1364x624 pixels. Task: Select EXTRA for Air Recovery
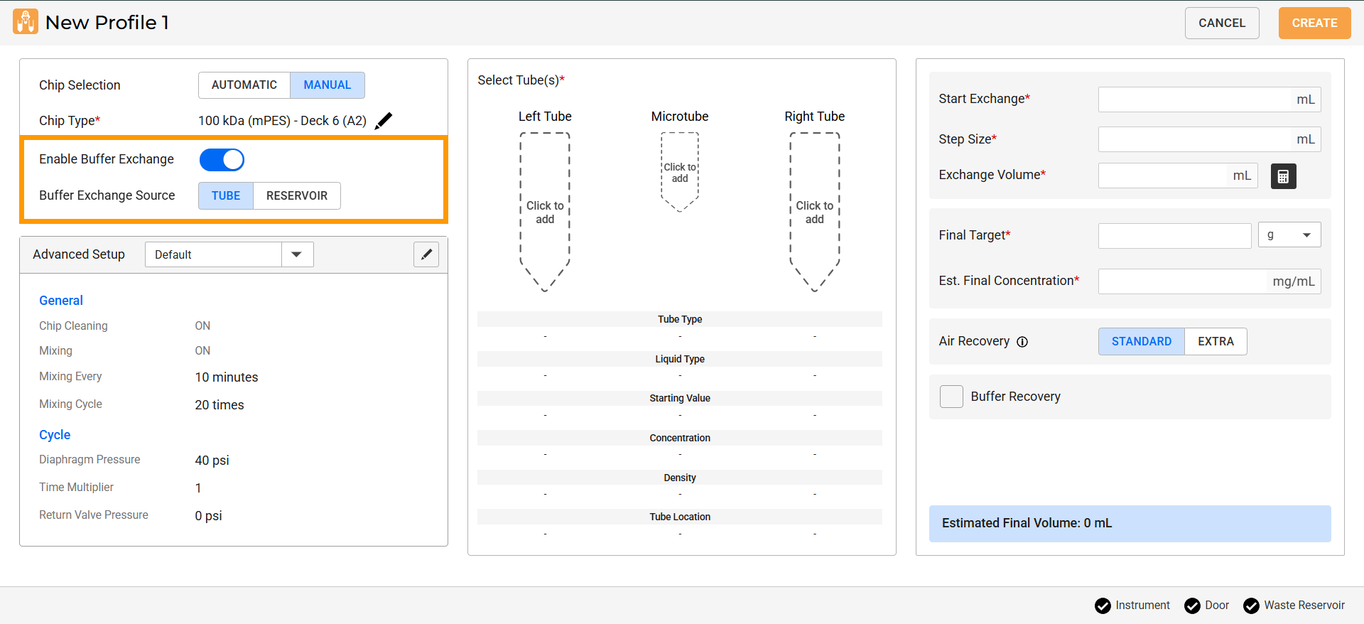(1215, 342)
